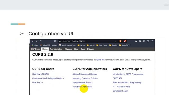Screen dimensions: 169x95
Task: Click the Configuration vai UI slide title
Action: tap(51, 34)
